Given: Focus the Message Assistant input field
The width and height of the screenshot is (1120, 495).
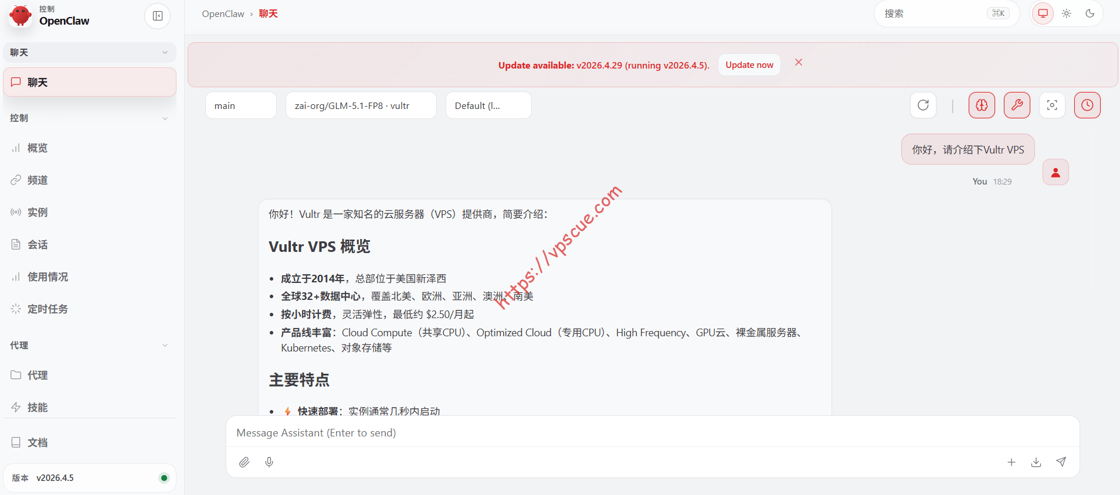Looking at the screenshot, I should coord(653,433).
